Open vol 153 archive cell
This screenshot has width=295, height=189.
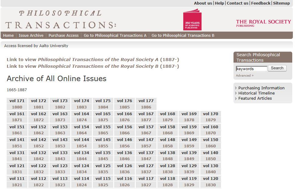tap(60, 127)
